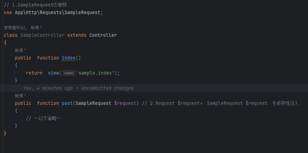Click the extends keyword
This screenshot has width=308, height=153.
[77, 35]
